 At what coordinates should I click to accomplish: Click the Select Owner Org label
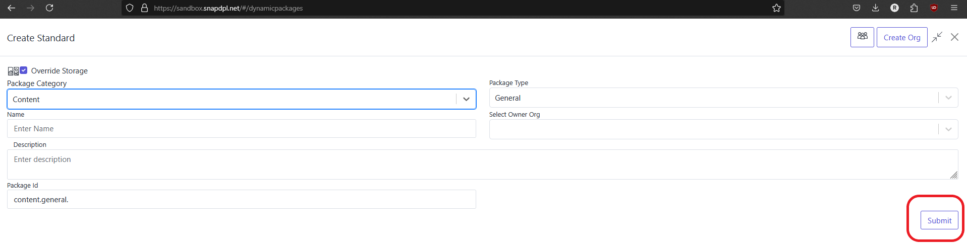[x=515, y=115]
